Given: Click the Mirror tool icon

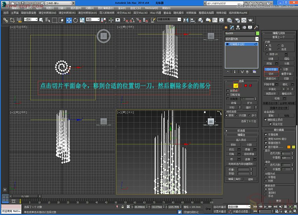Looking at the screenshot, I should 186,20.
